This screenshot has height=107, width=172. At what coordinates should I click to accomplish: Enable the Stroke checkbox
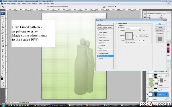98,58
